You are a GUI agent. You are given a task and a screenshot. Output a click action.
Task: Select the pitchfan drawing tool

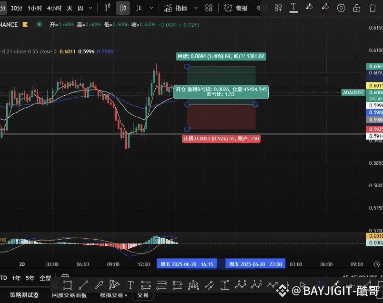coord(114,285)
